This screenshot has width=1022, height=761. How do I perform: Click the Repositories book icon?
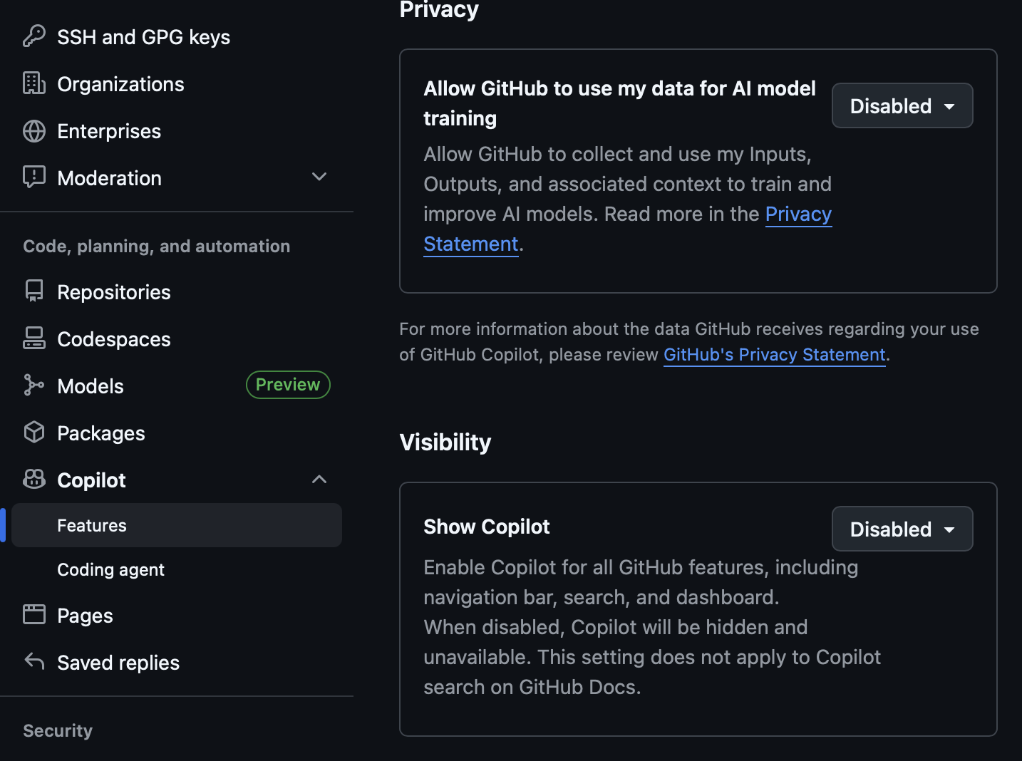click(x=33, y=291)
